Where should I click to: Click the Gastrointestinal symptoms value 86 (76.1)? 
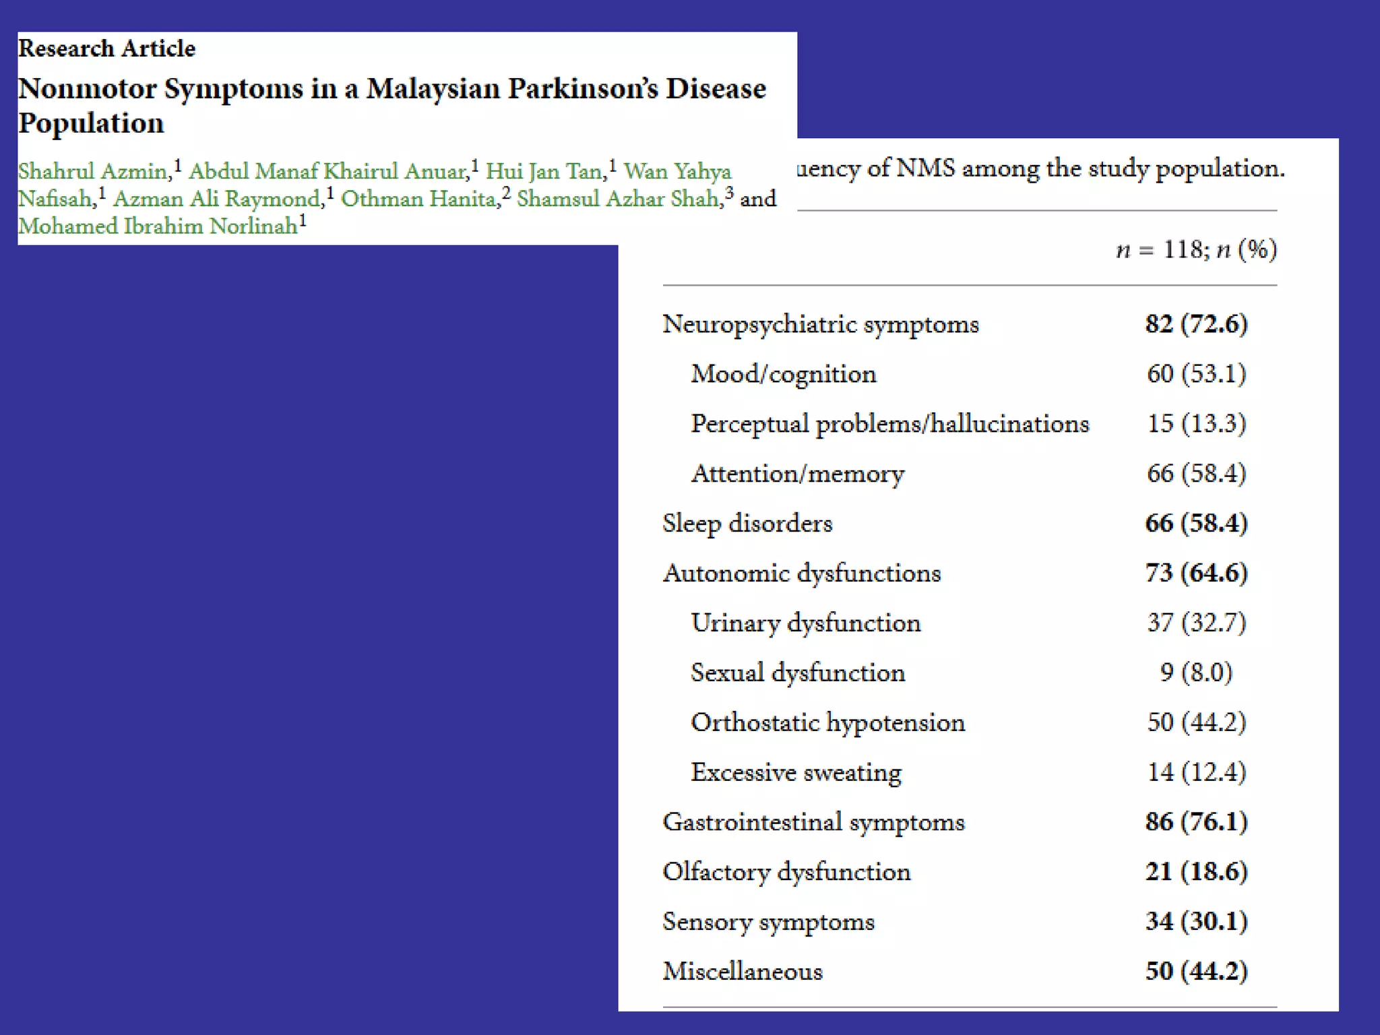(x=1196, y=822)
